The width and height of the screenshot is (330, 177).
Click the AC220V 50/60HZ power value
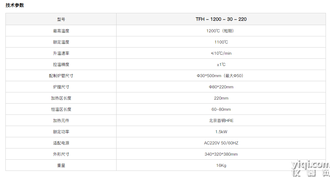point(221,143)
